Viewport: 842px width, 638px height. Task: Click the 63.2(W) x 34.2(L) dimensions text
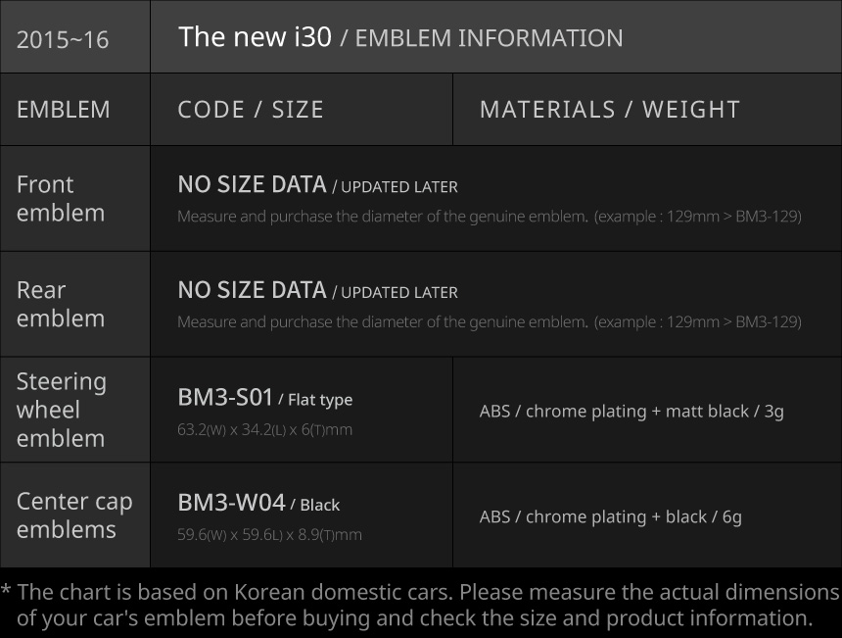(264, 429)
